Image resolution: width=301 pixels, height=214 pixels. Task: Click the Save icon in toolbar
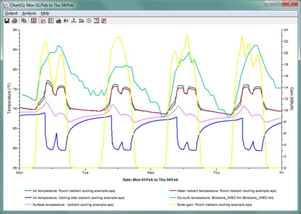coord(7,21)
